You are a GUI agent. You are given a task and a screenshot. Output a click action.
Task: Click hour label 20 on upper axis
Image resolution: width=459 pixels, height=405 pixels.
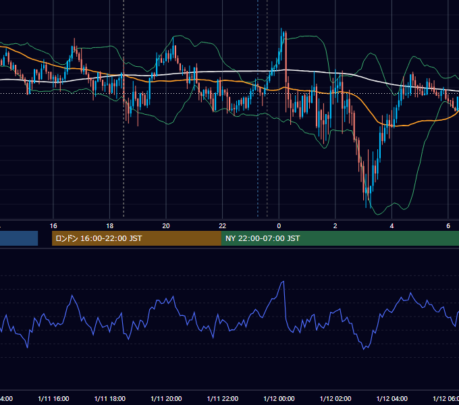tap(166, 226)
